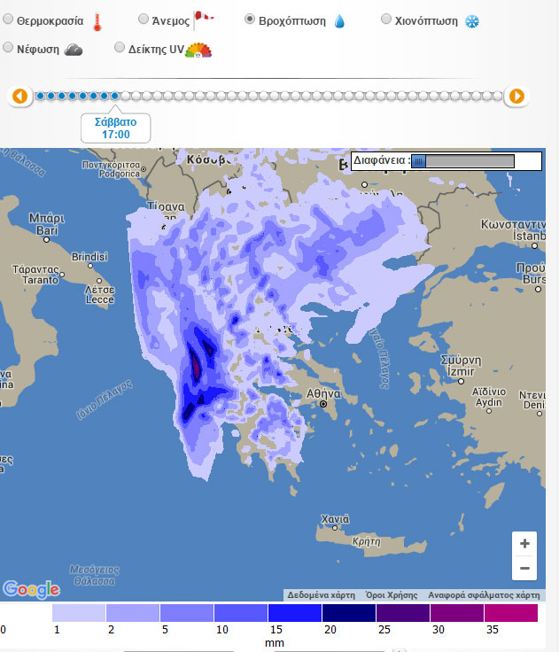Select the Νέφωση radio button
The width and height of the screenshot is (559, 652).
click(x=7, y=49)
